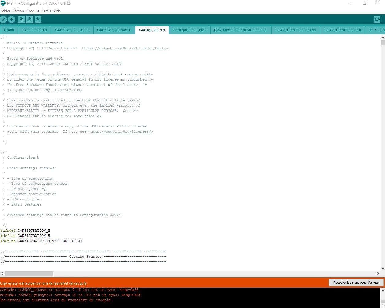Click the 'attempt 10 of 10' avrdude console line
This screenshot has height=308, width=385.
[70, 295]
